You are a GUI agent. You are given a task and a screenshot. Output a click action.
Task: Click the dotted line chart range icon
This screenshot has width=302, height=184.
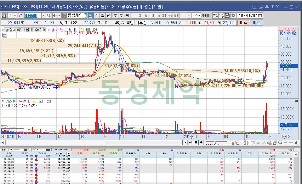coord(243,142)
